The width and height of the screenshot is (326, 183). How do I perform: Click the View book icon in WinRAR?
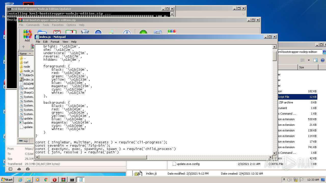tap(71, 32)
